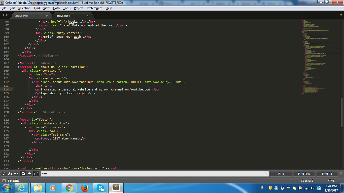Image resolution: width=344 pixels, height=193 pixels.
Task: Click line number 114 in gutter
Action: (x=6, y=89)
